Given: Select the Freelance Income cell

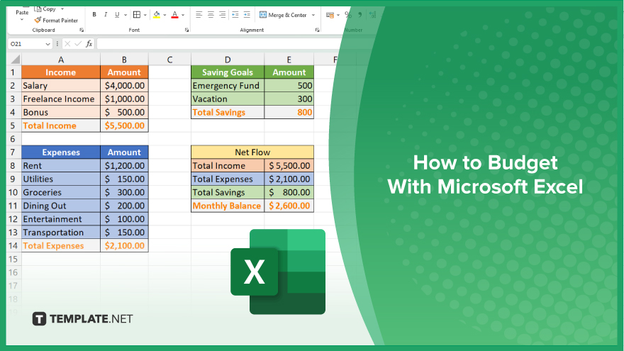Looking at the screenshot, I should pos(61,99).
